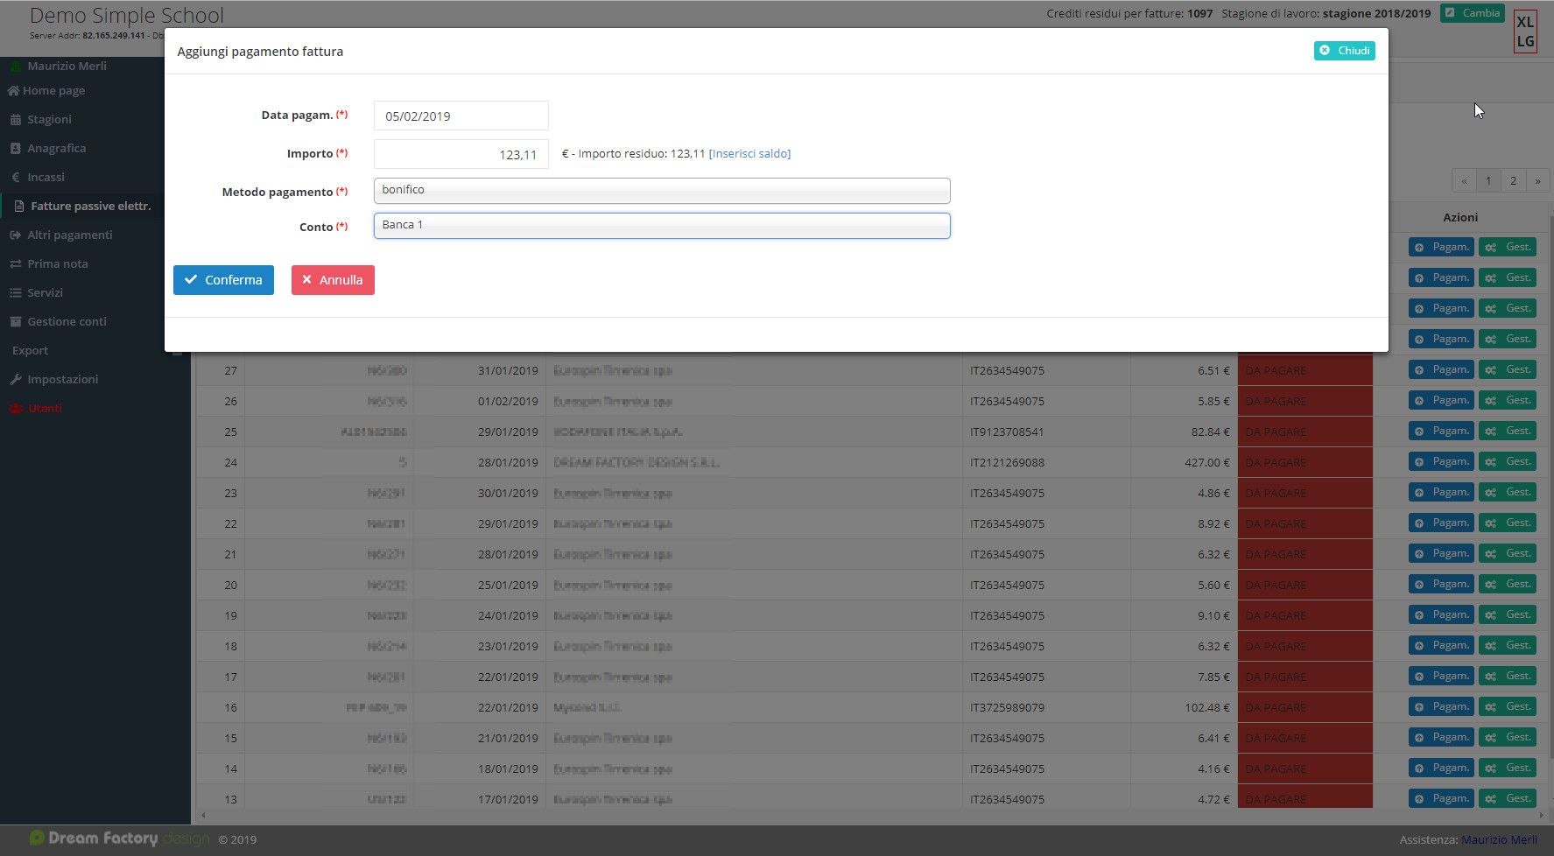Click Pagam. for invoice row 25
The height and width of the screenshot is (856, 1554).
pyautogui.click(x=1441, y=431)
